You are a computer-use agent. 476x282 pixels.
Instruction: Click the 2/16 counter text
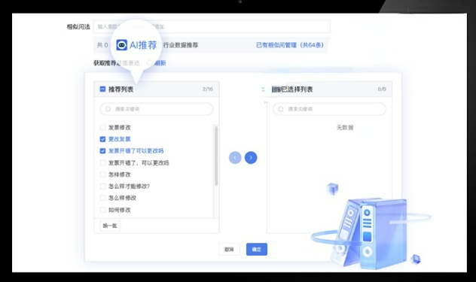pos(208,89)
